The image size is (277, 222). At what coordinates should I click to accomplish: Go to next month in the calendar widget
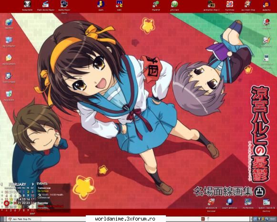tap(33, 184)
